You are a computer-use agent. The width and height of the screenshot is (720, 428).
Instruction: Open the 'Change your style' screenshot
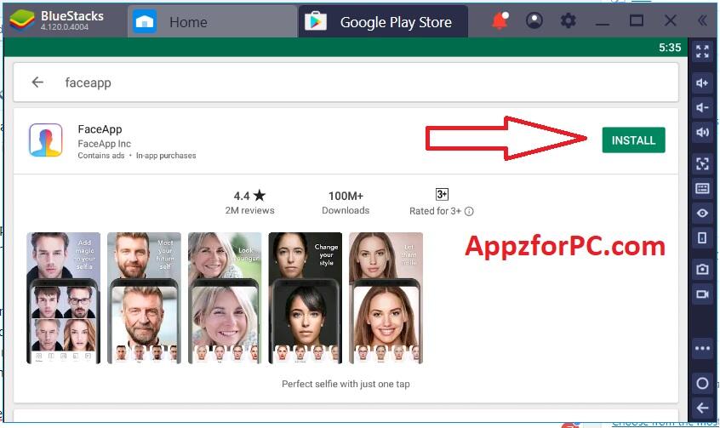[305, 298]
